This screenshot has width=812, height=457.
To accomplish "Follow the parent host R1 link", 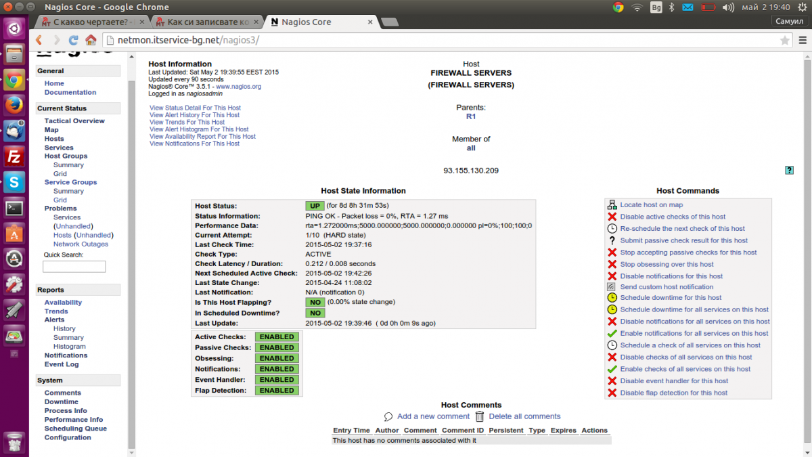I will point(471,116).
